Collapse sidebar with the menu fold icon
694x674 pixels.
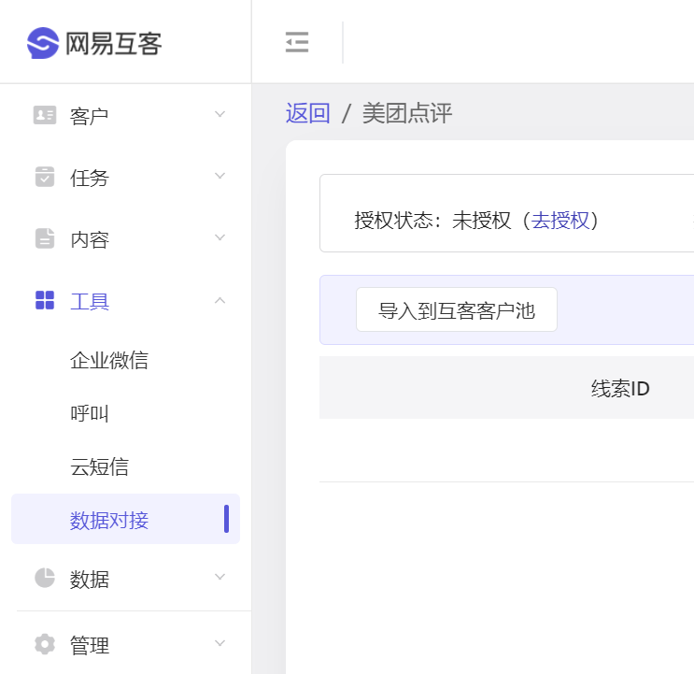coord(297,42)
